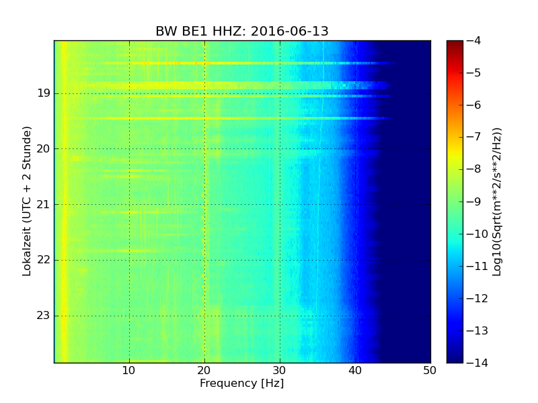Click the colorbar tick label −11
The height and width of the screenshot is (403, 538).
(x=477, y=266)
